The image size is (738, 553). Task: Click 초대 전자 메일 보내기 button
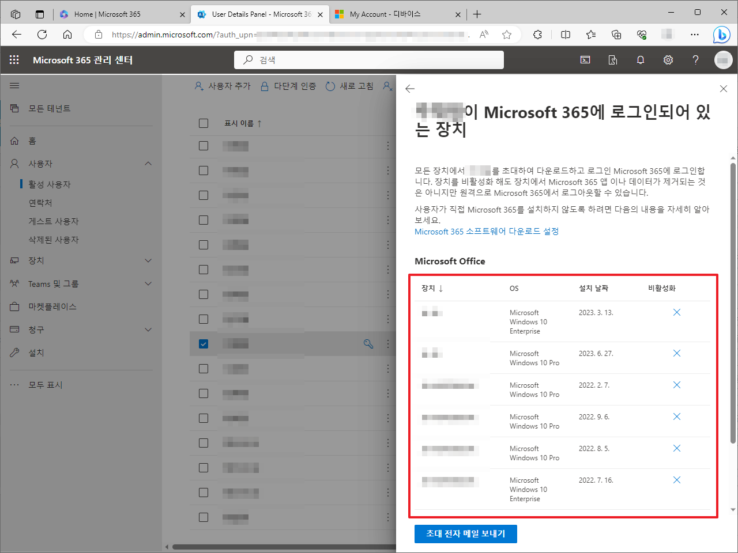tap(466, 534)
